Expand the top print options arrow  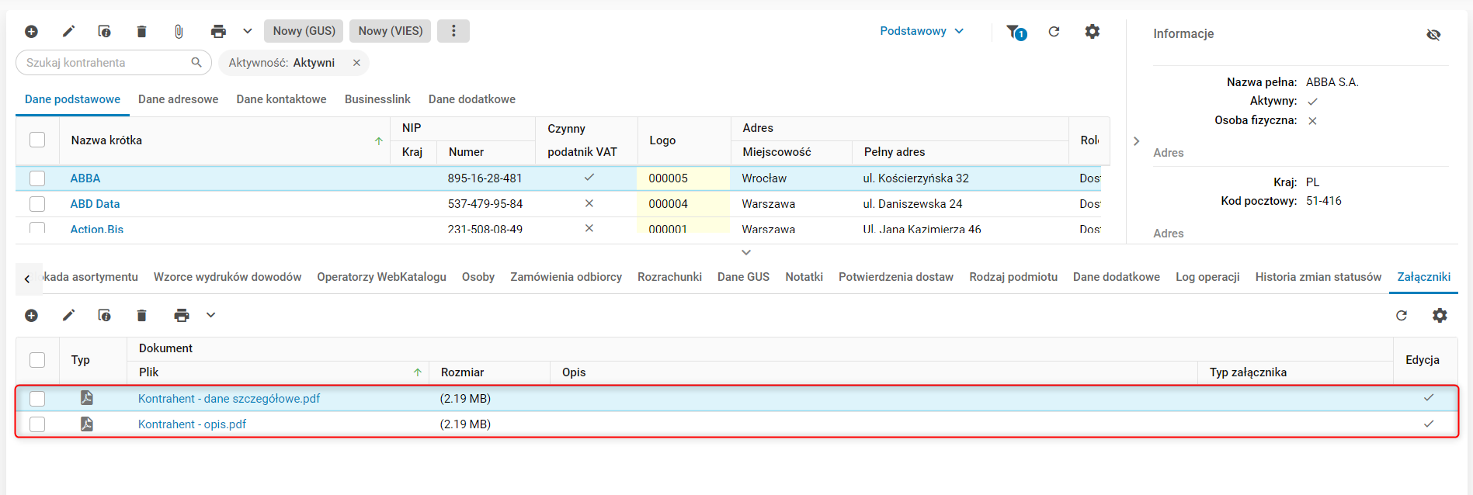coord(248,31)
